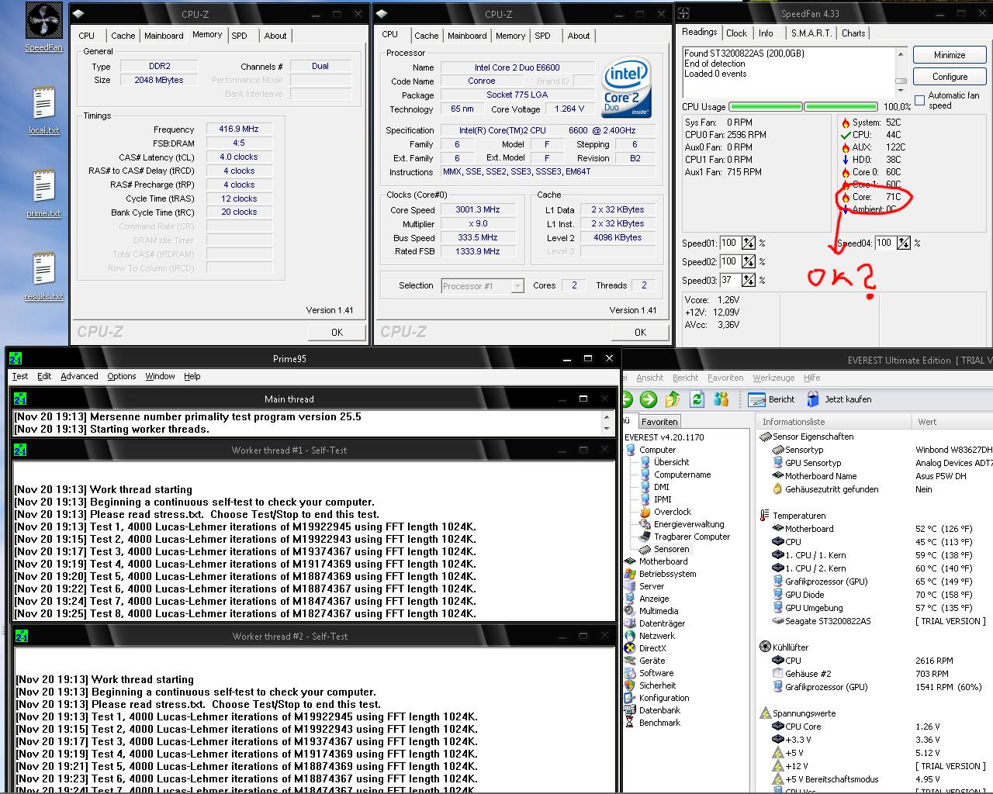Click the Wert column header in EVEREST

(x=952, y=422)
